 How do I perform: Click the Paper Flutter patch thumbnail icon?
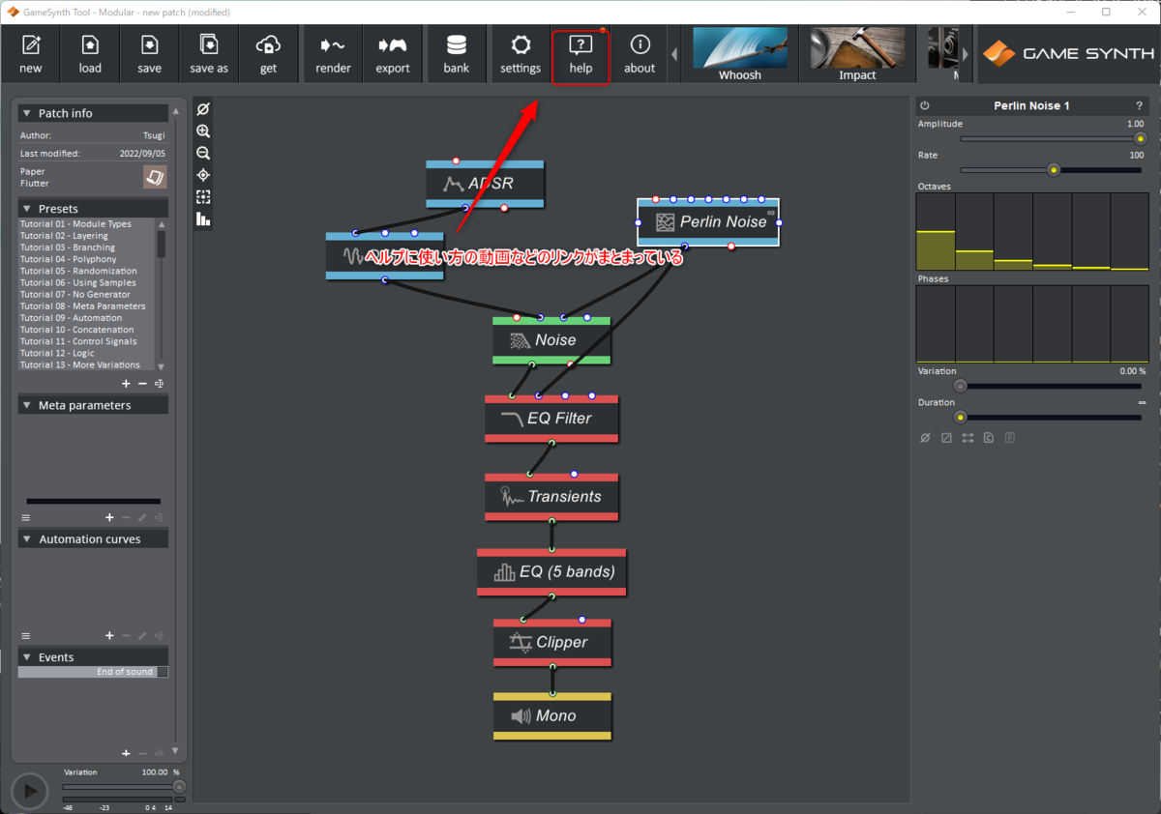coord(155,177)
